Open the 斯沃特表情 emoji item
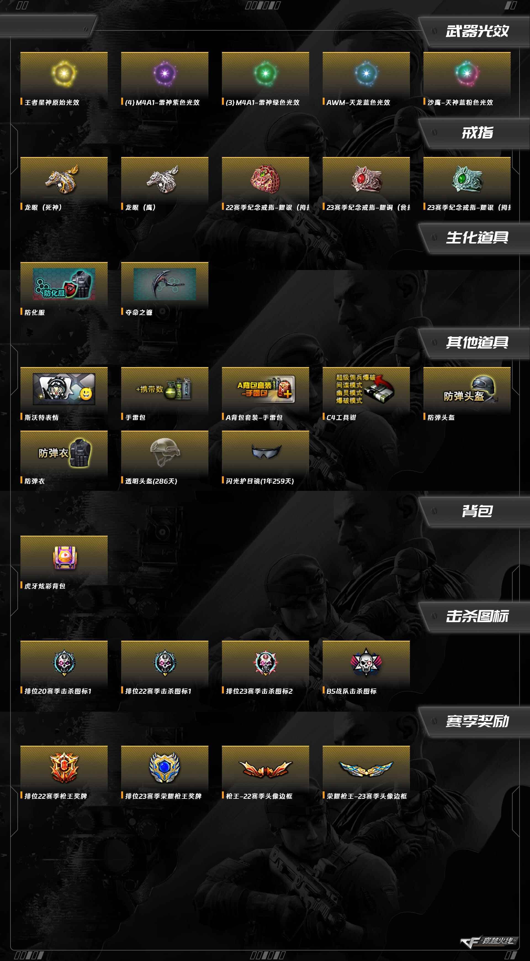Screen dimensions: 530x961 64,389
